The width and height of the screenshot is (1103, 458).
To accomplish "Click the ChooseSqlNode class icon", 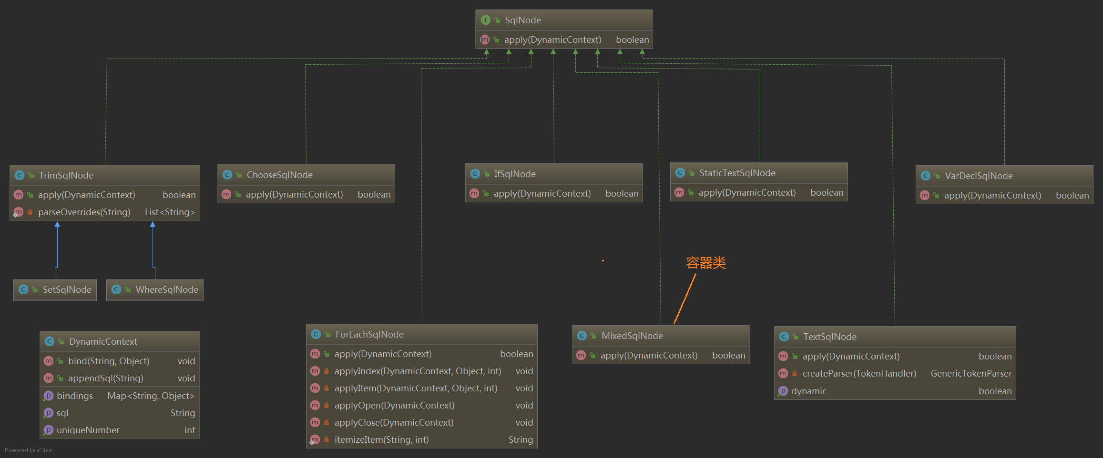I will tap(227, 175).
